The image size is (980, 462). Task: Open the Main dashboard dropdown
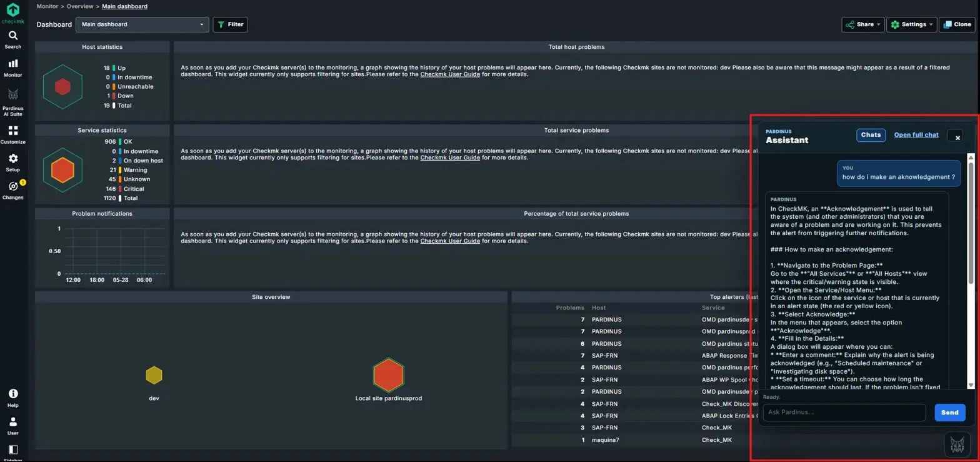tap(142, 24)
